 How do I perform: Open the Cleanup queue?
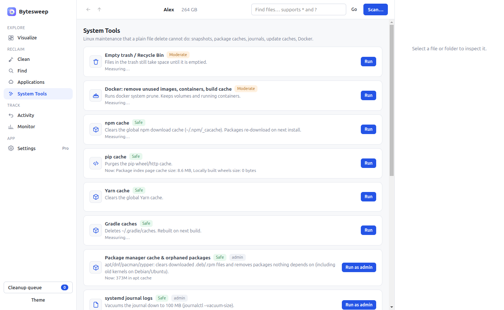38,287
